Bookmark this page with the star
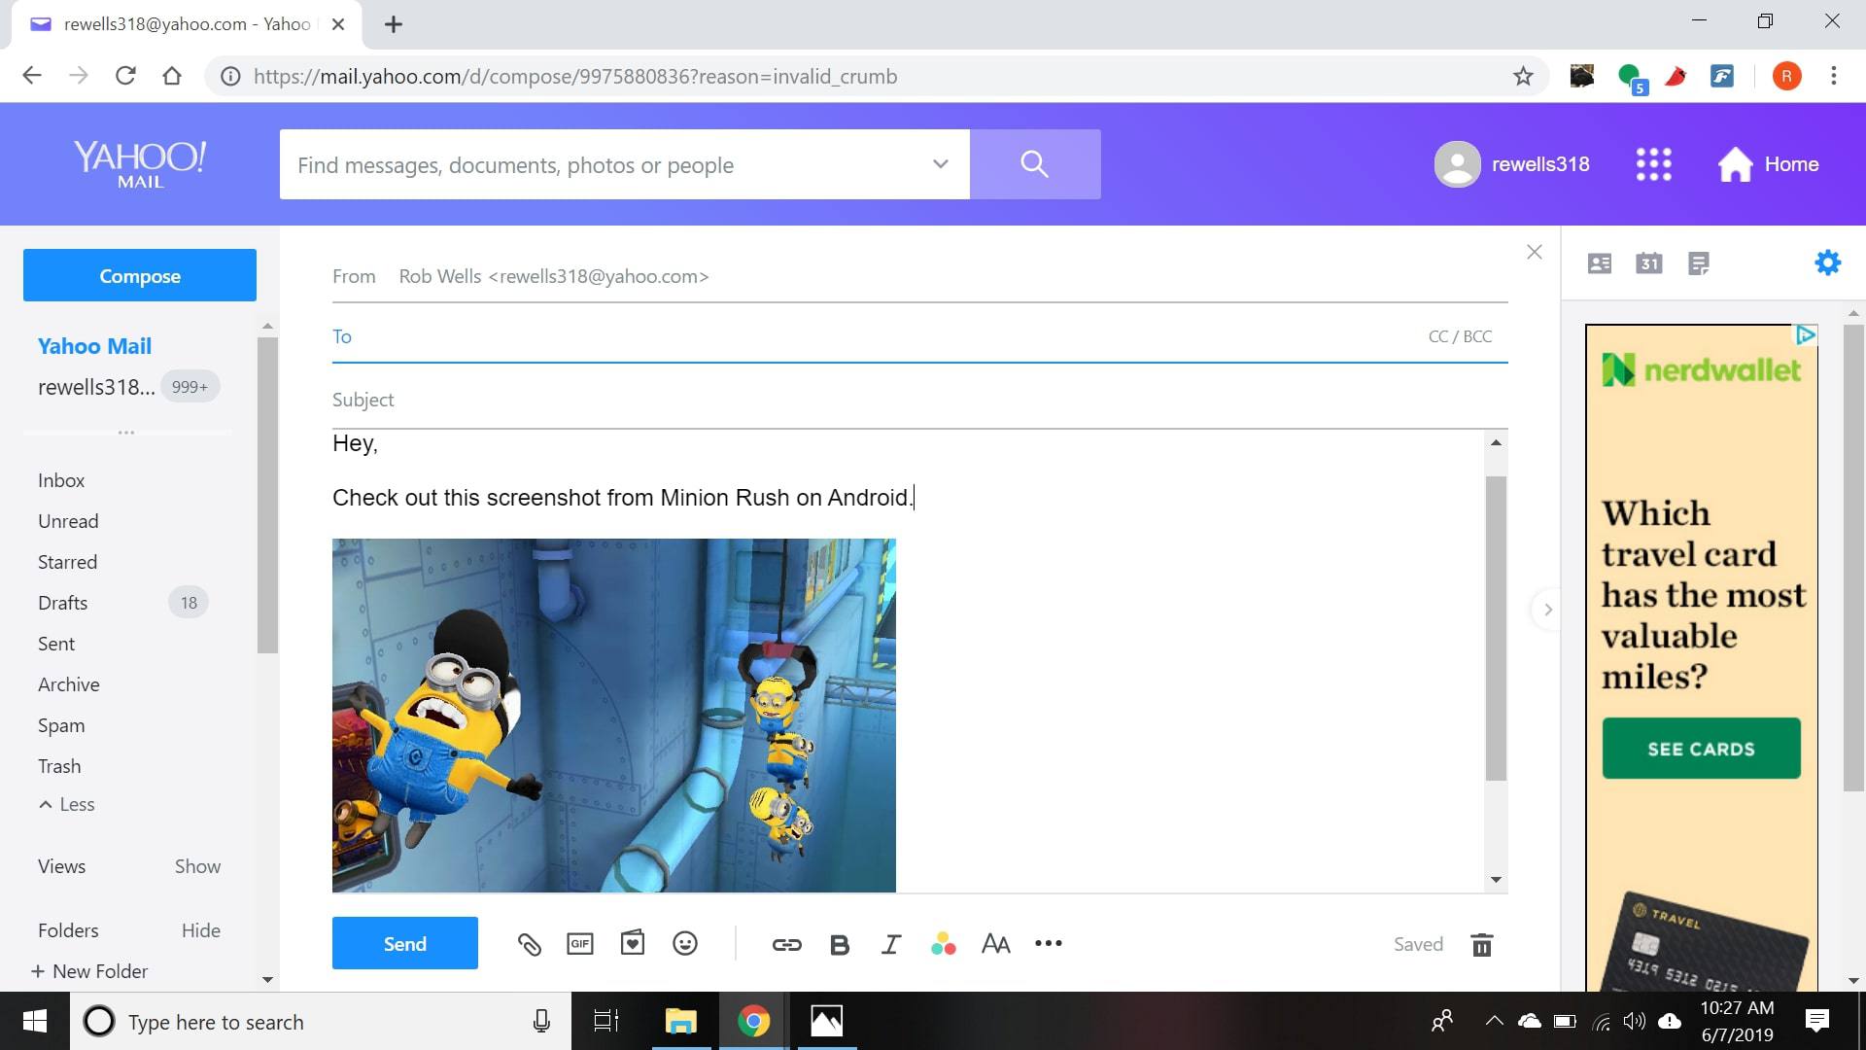This screenshot has width=1866, height=1050. tap(1523, 76)
